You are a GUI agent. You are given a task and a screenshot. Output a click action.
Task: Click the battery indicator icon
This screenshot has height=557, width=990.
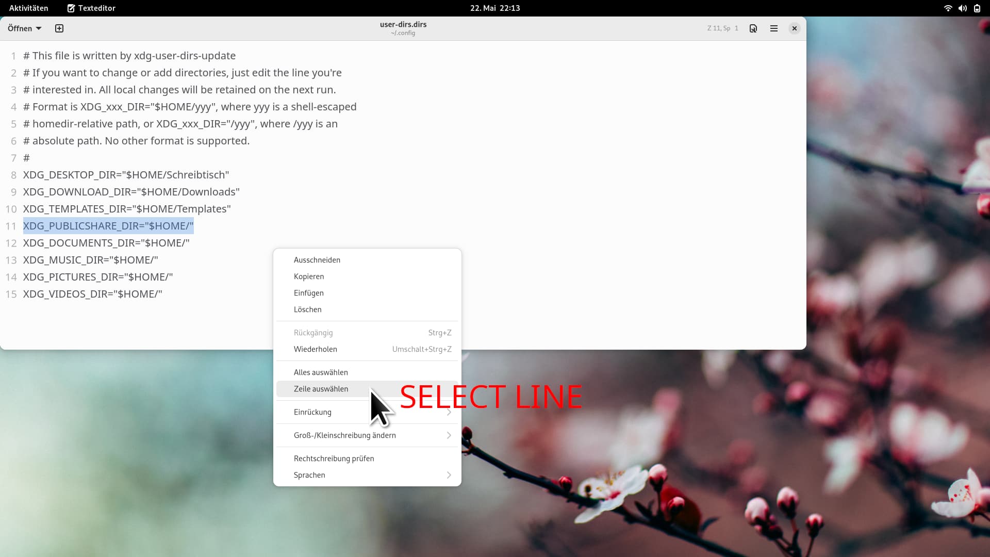977,8
